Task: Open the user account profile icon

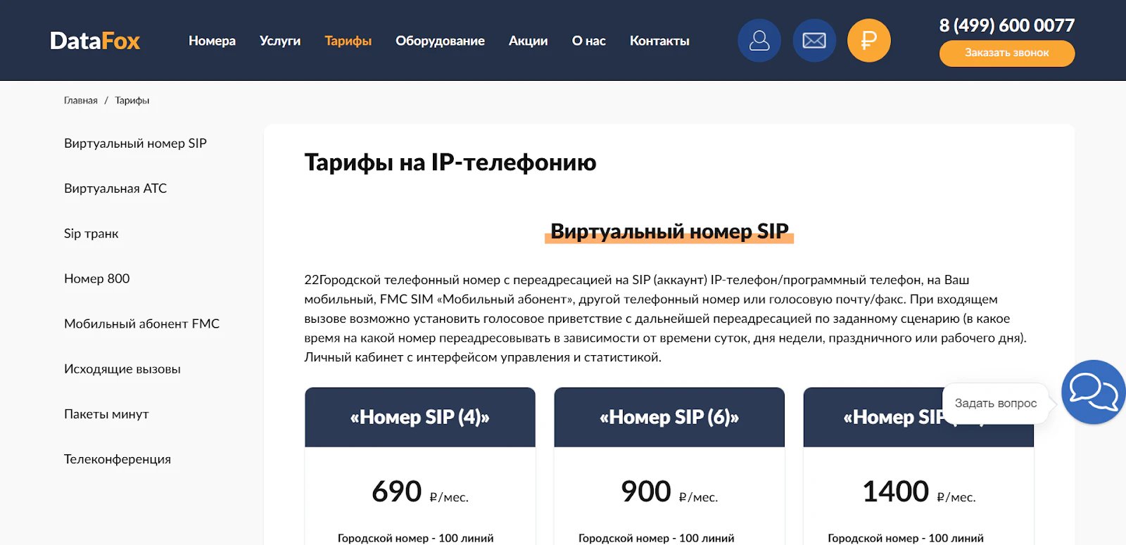Action: point(759,41)
